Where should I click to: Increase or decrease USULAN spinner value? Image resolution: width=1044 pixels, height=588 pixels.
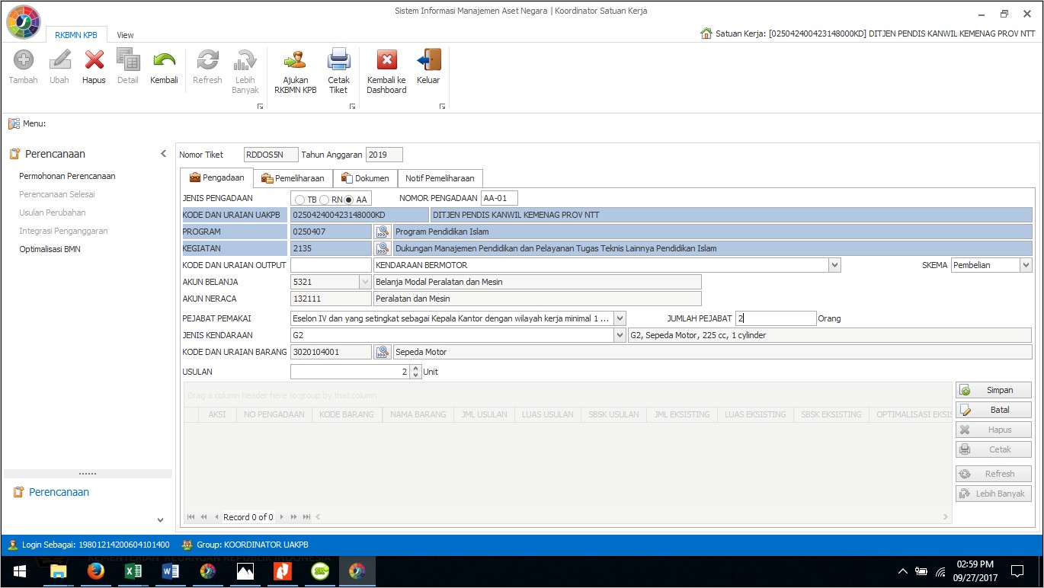click(415, 372)
